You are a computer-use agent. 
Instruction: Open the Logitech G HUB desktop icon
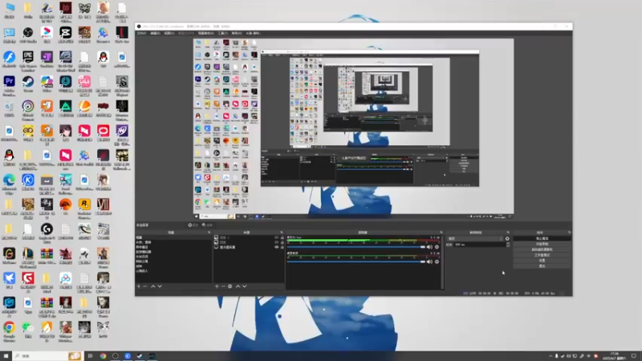pos(47,232)
